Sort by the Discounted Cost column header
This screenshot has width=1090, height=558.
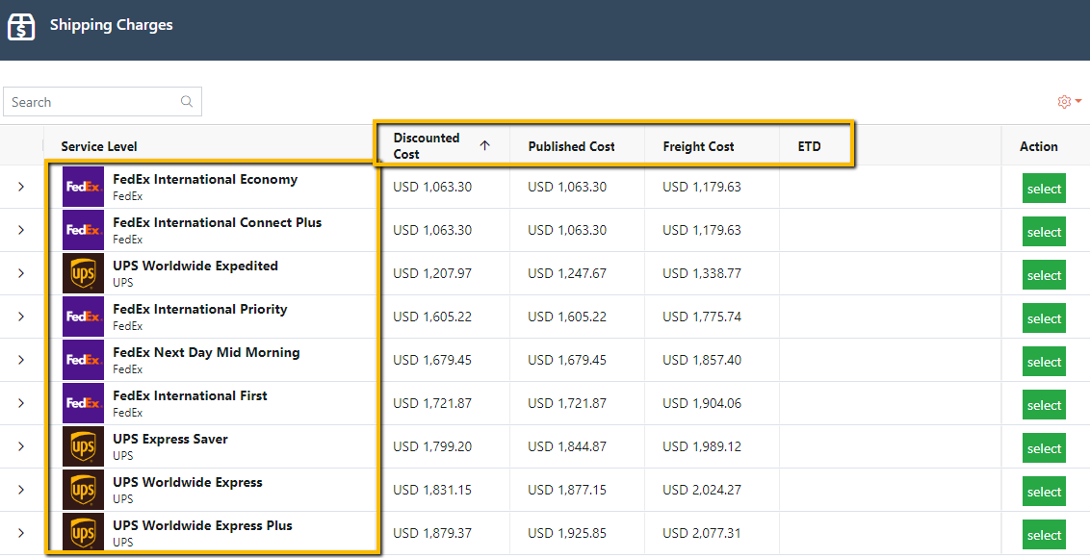point(427,146)
